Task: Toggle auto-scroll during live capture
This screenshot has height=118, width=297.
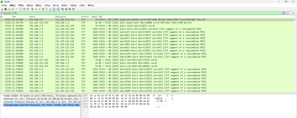Action: click(54, 9)
